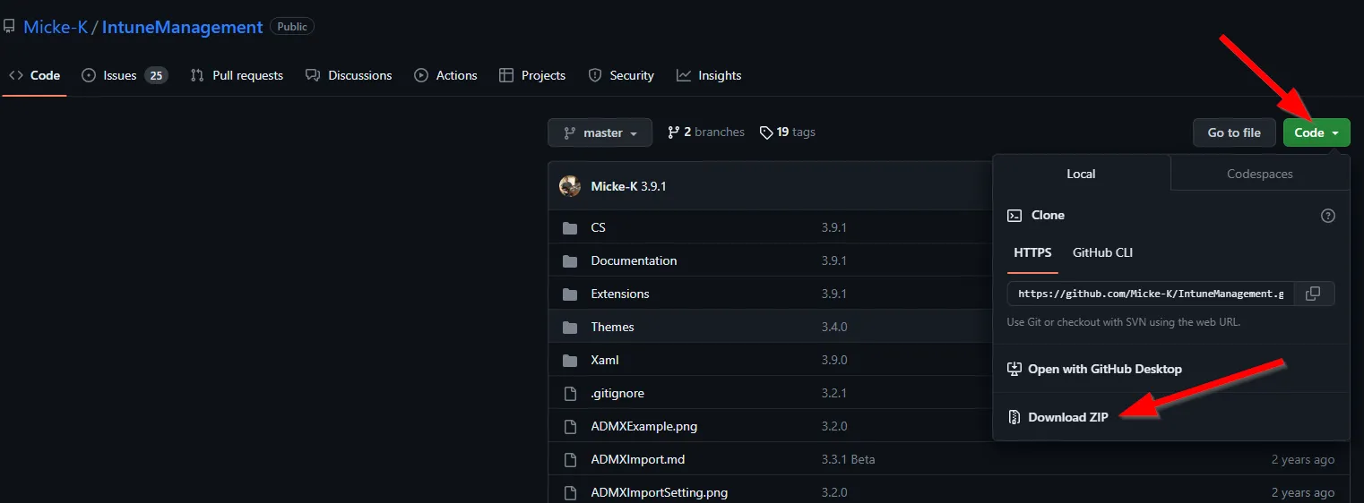1364x503 pixels.
Task: Open the Extensions folder
Action: [620, 294]
